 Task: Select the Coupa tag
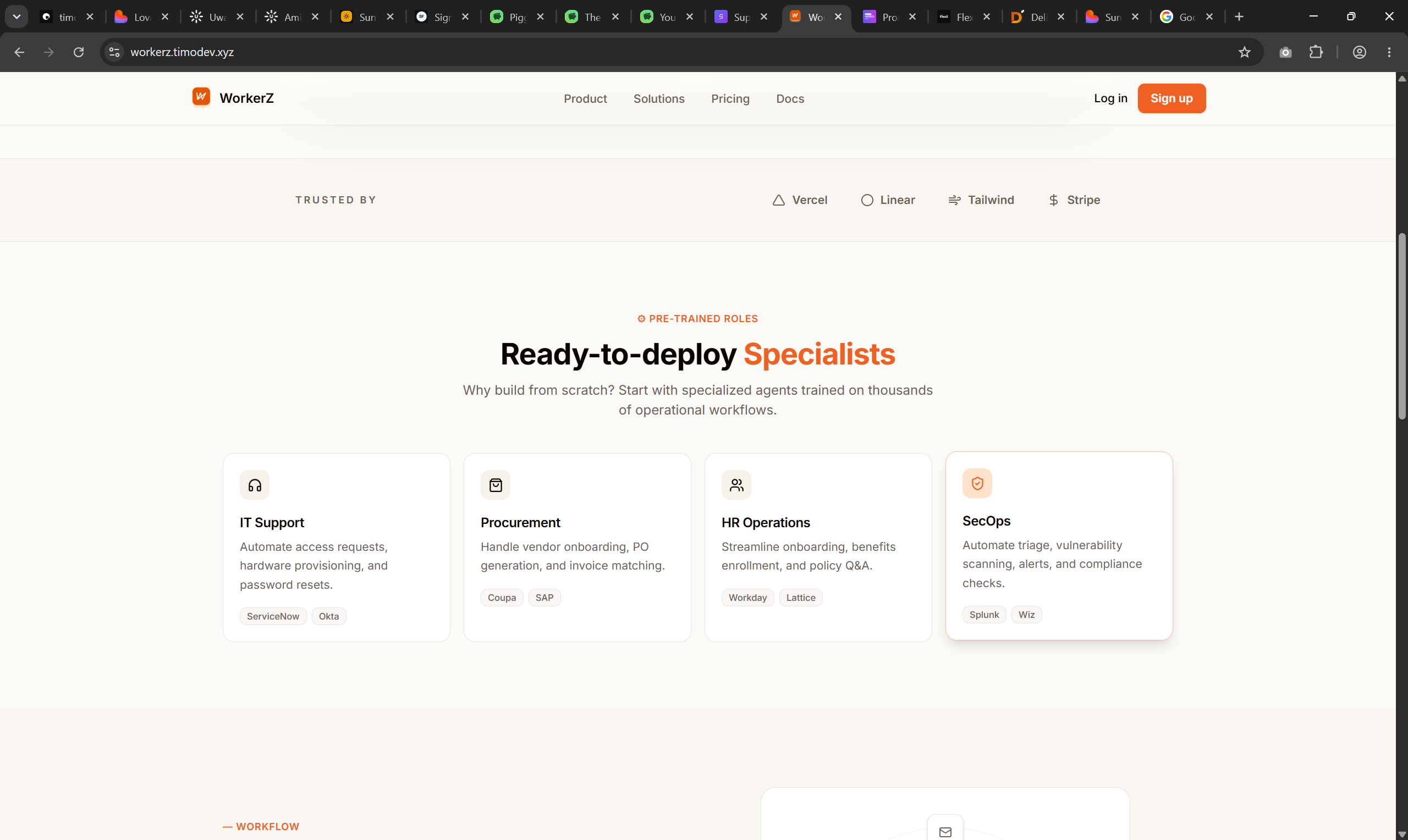[502, 598]
